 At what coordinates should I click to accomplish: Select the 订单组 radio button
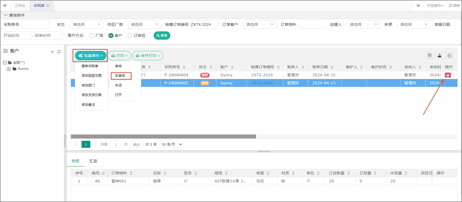coord(130,35)
